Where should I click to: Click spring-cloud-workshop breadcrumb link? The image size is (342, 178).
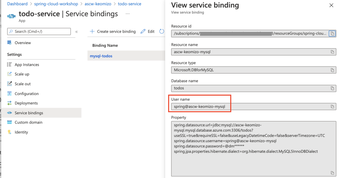pyautogui.click(x=56, y=4)
